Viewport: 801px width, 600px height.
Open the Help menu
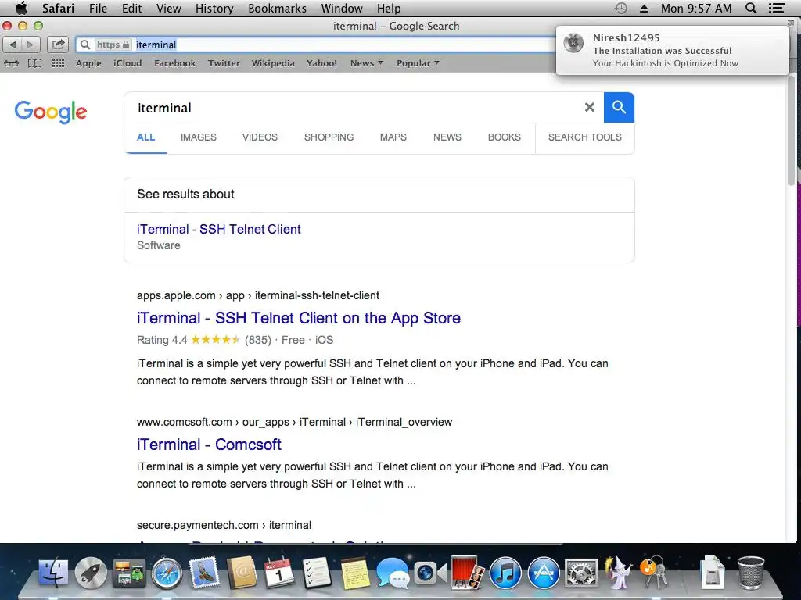[x=389, y=9]
